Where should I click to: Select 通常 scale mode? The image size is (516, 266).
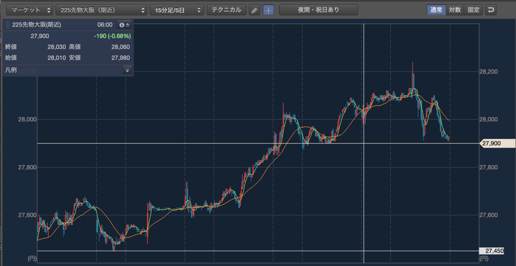click(x=436, y=10)
